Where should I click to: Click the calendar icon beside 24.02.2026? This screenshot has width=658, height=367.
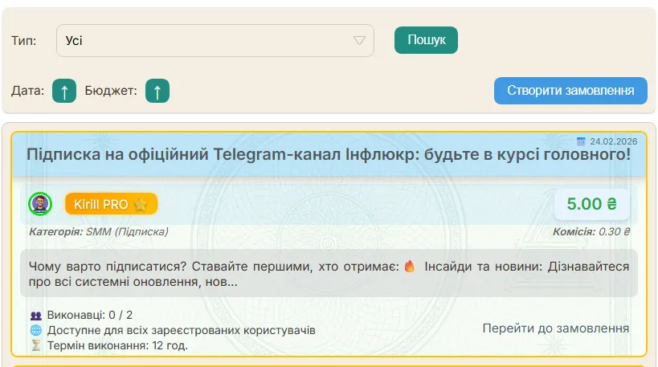point(582,141)
